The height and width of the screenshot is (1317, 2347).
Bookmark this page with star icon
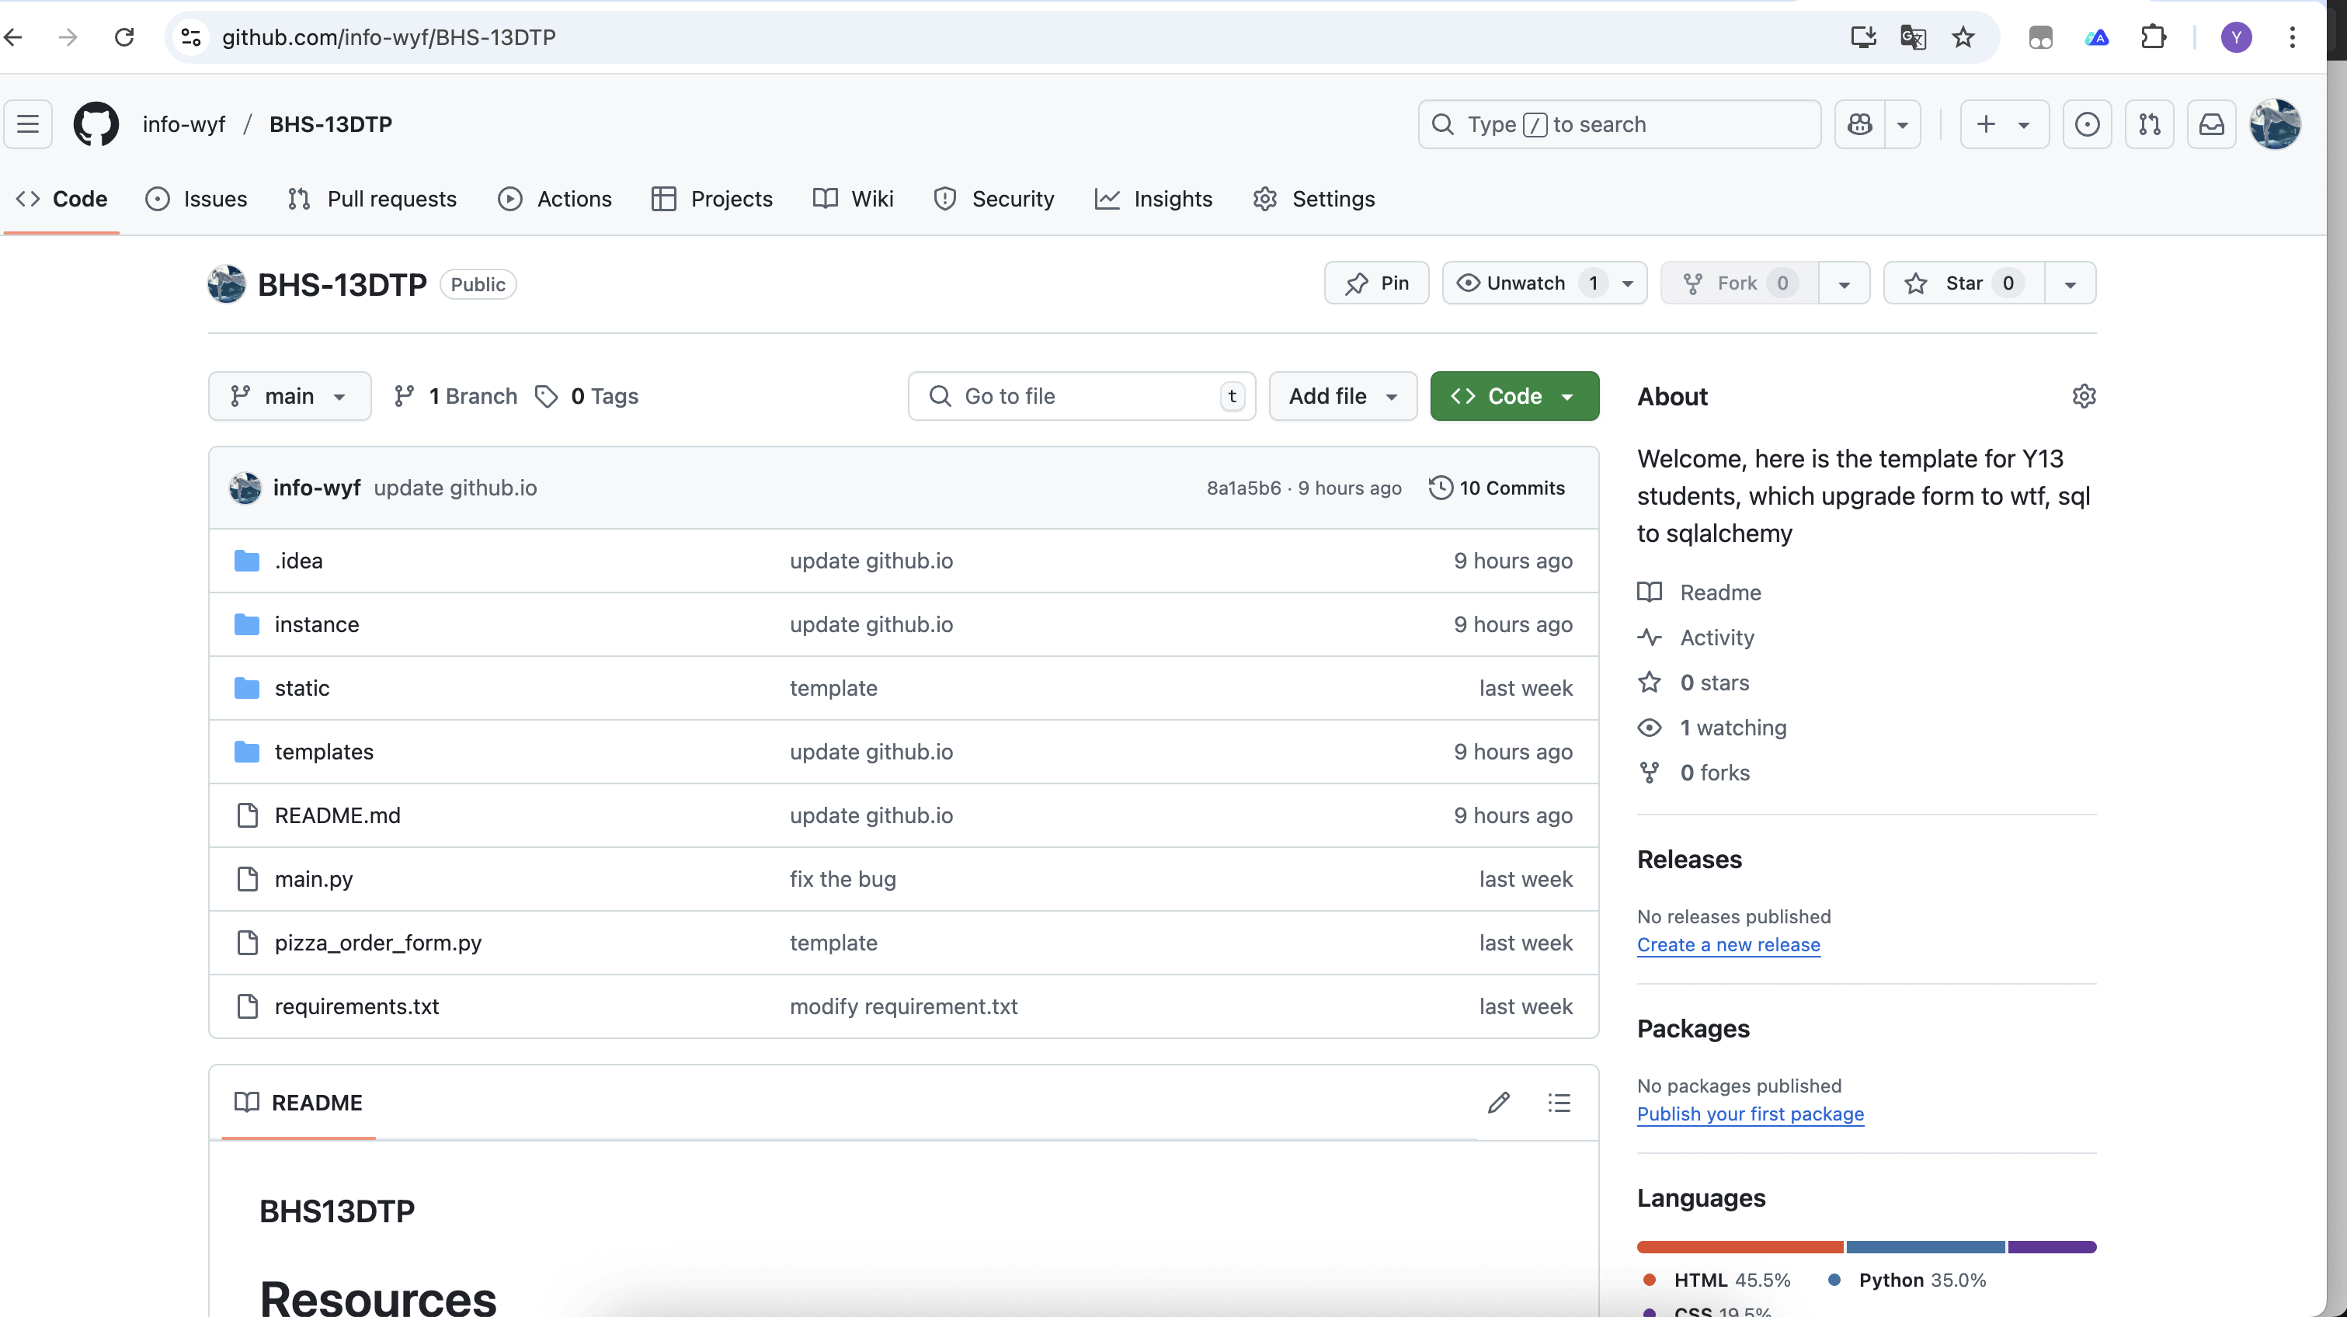pos(1963,37)
